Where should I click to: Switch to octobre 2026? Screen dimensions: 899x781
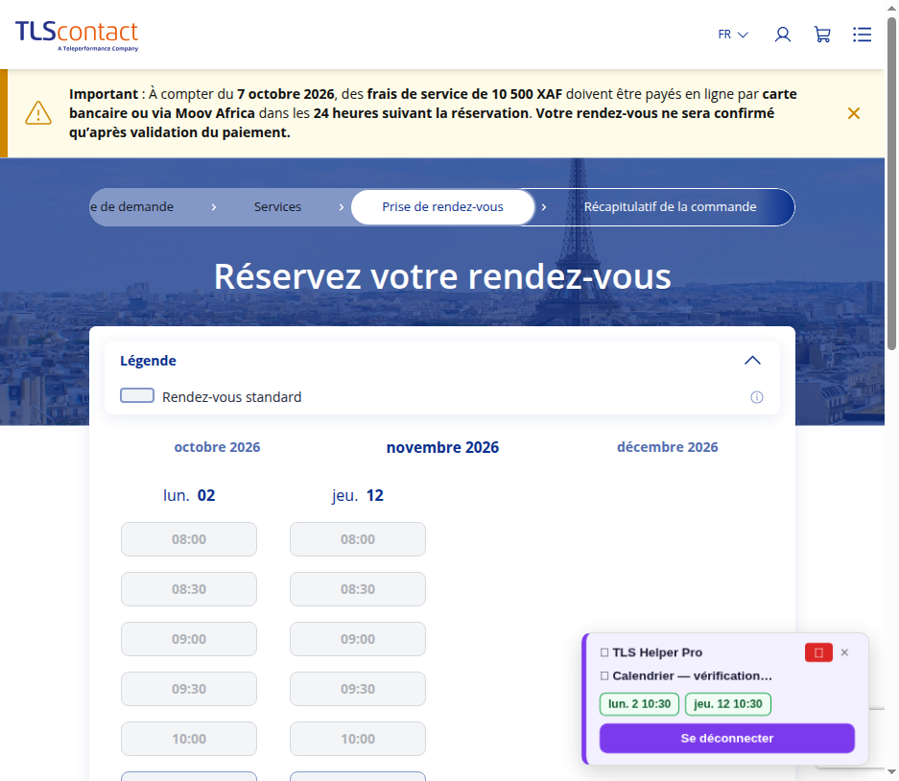[217, 447]
